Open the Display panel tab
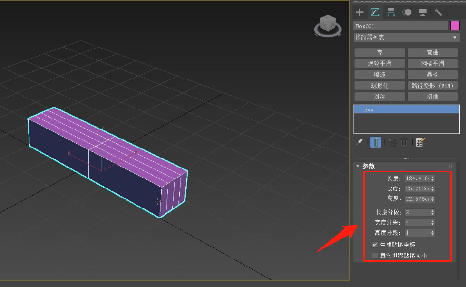466x287 pixels. pos(423,12)
